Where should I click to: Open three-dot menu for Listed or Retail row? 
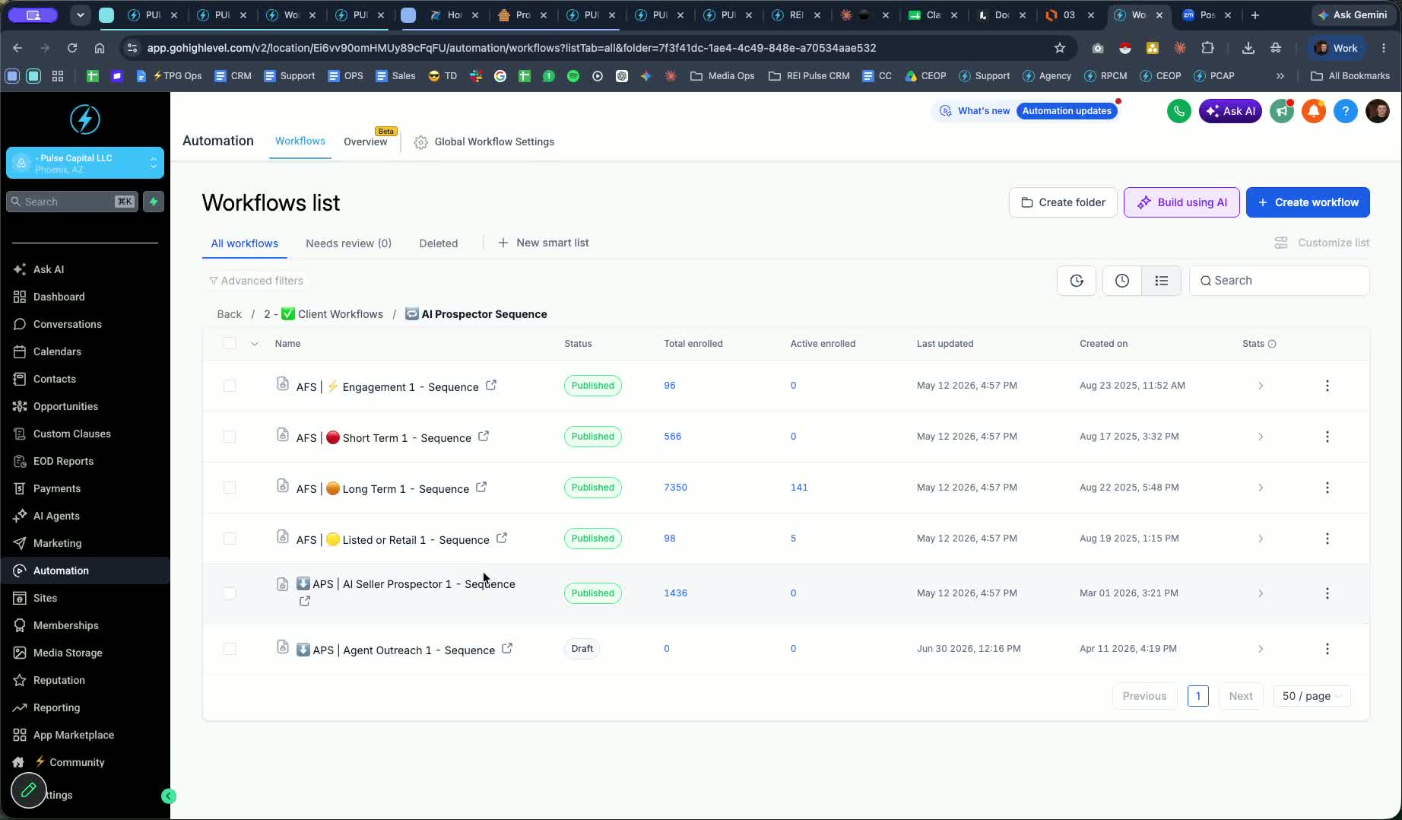tap(1327, 539)
